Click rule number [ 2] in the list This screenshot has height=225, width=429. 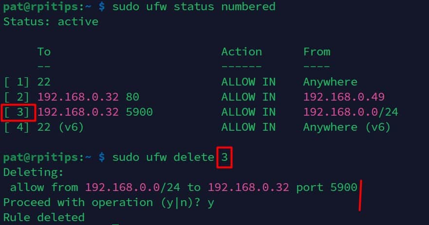[17, 97]
